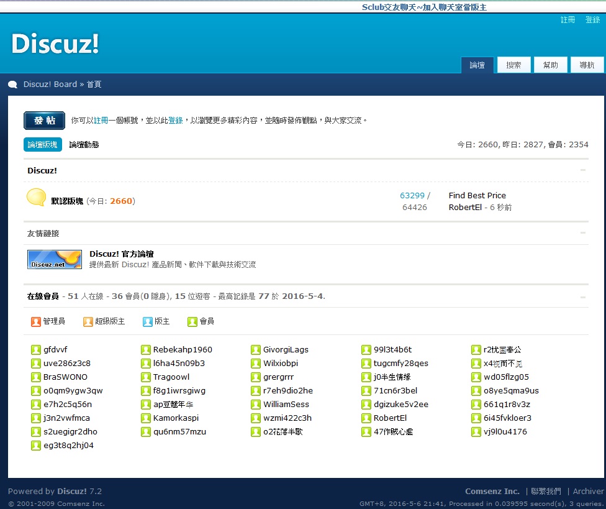Screen dimensions: 606x509
Task: Collapse the 友情鏈接 section
Action: pos(583,233)
